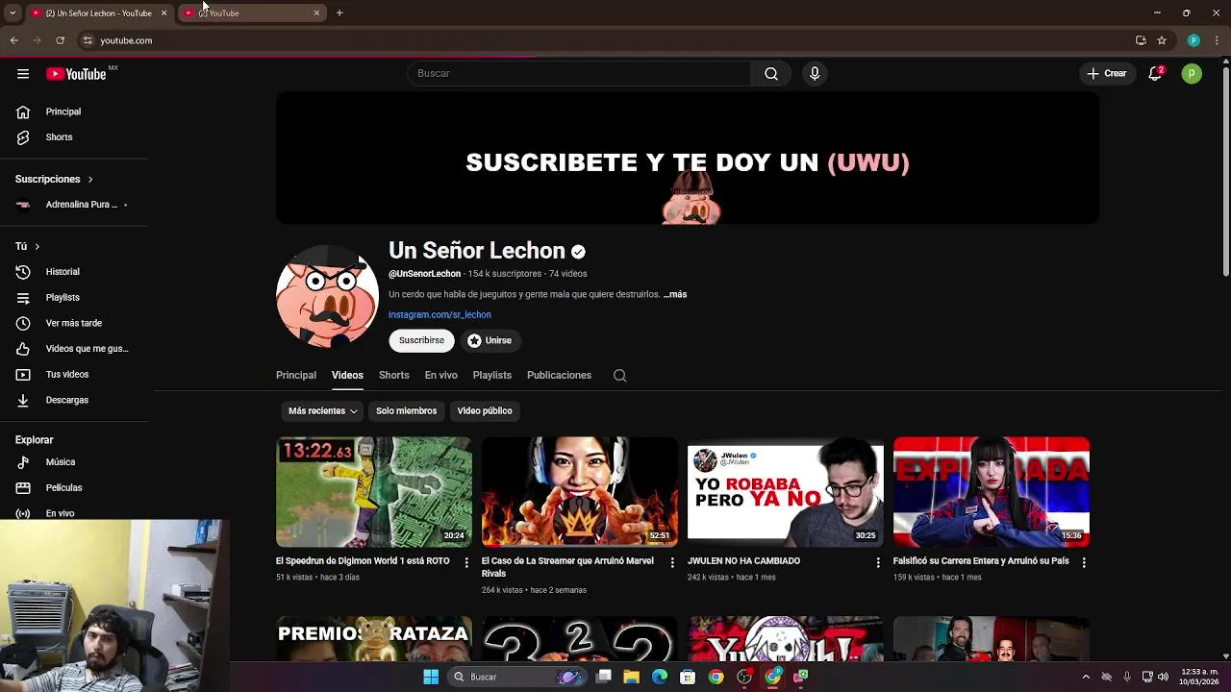Viewport: 1231px width, 692px height.
Task: Expand the Suscripciones section
Action: coord(54,179)
